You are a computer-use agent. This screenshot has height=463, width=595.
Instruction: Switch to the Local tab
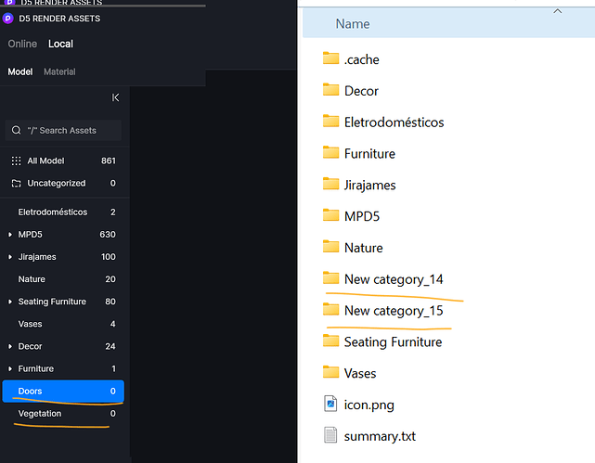coord(60,44)
